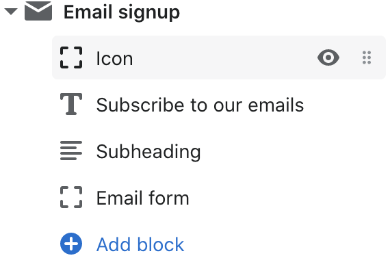Screen dimensions: 390x271
Task: Click the paragraph lines icon beside Subheading
Action: pos(71,151)
